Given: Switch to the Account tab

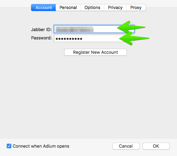Looking at the screenshot, I should [43, 8].
